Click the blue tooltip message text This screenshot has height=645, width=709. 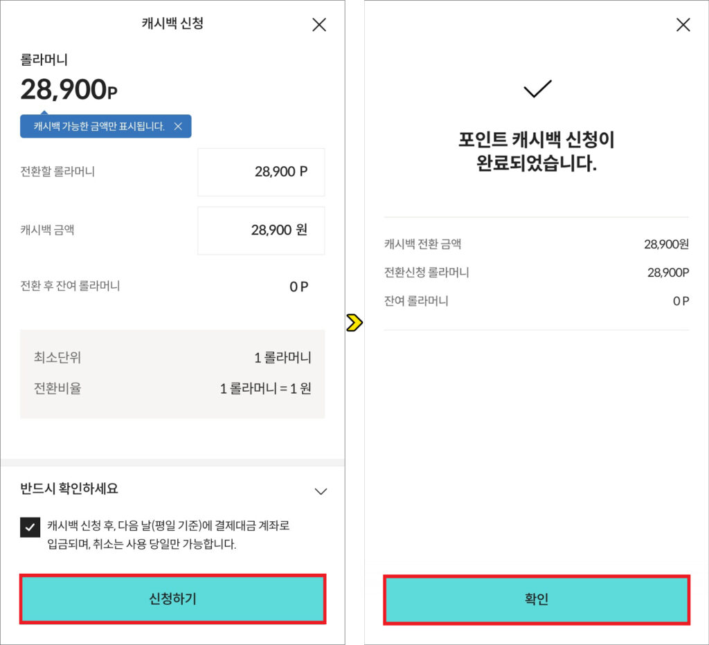(98, 127)
